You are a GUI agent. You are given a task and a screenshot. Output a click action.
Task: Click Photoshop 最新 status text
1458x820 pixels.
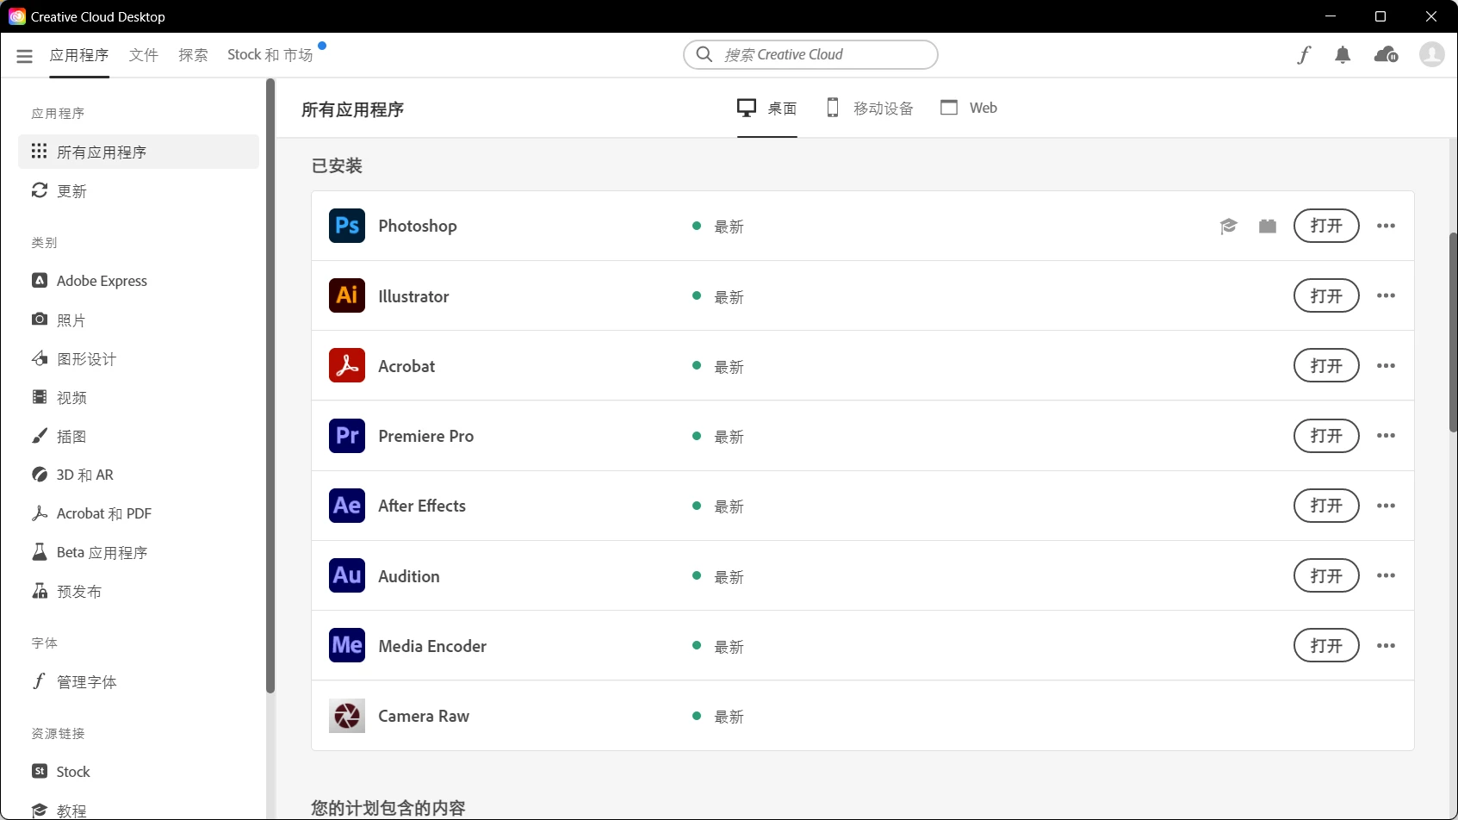(x=729, y=227)
